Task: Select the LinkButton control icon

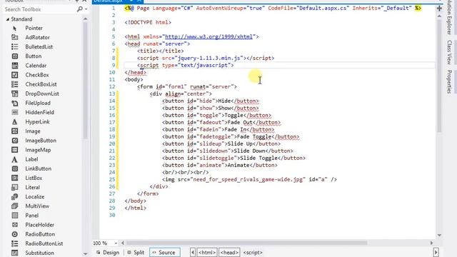Action: (14, 168)
